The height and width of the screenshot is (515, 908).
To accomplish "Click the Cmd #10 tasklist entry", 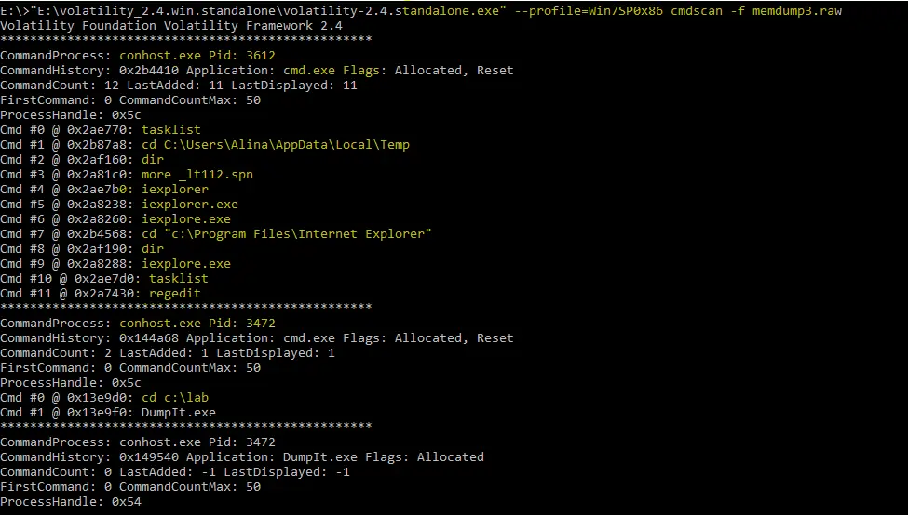I will coord(179,279).
